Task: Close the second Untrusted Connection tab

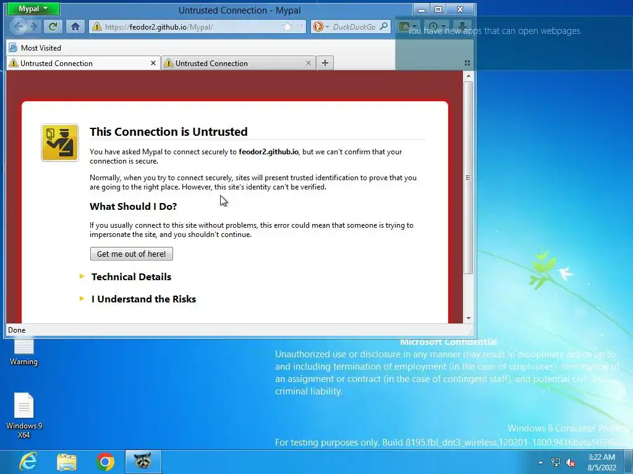Action: click(x=308, y=63)
